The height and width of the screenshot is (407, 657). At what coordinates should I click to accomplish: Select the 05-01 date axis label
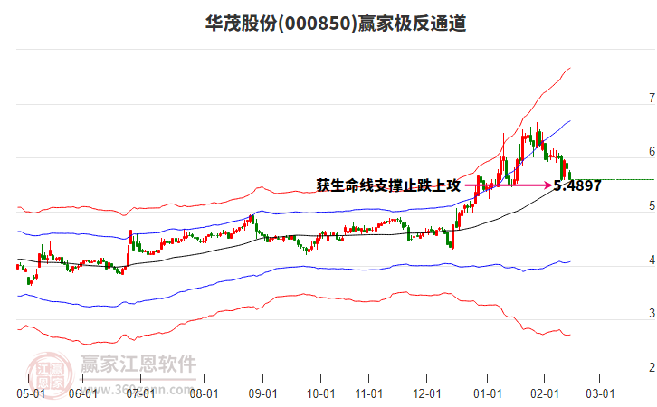(x=31, y=394)
